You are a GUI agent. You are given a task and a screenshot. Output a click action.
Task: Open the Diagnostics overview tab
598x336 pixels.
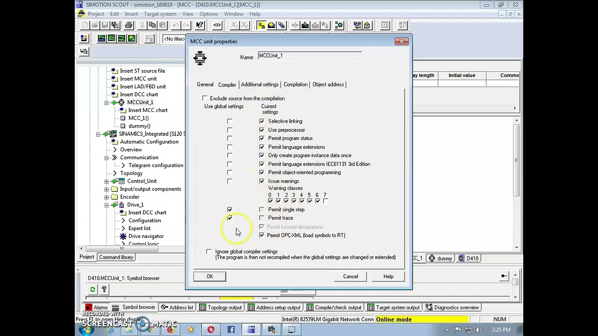click(x=451, y=308)
